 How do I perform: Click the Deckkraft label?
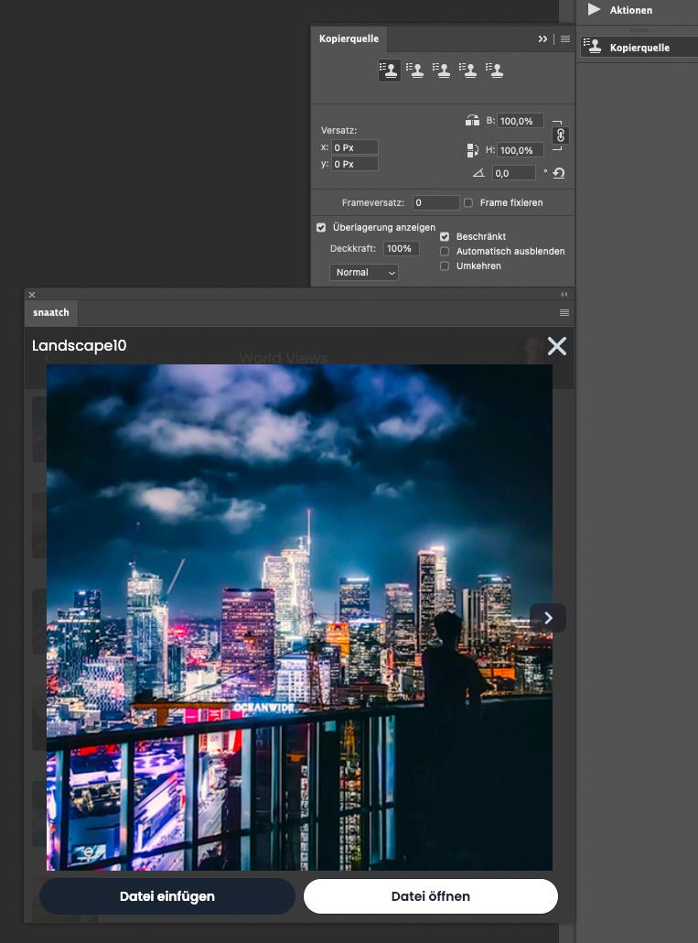click(x=353, y=248)
